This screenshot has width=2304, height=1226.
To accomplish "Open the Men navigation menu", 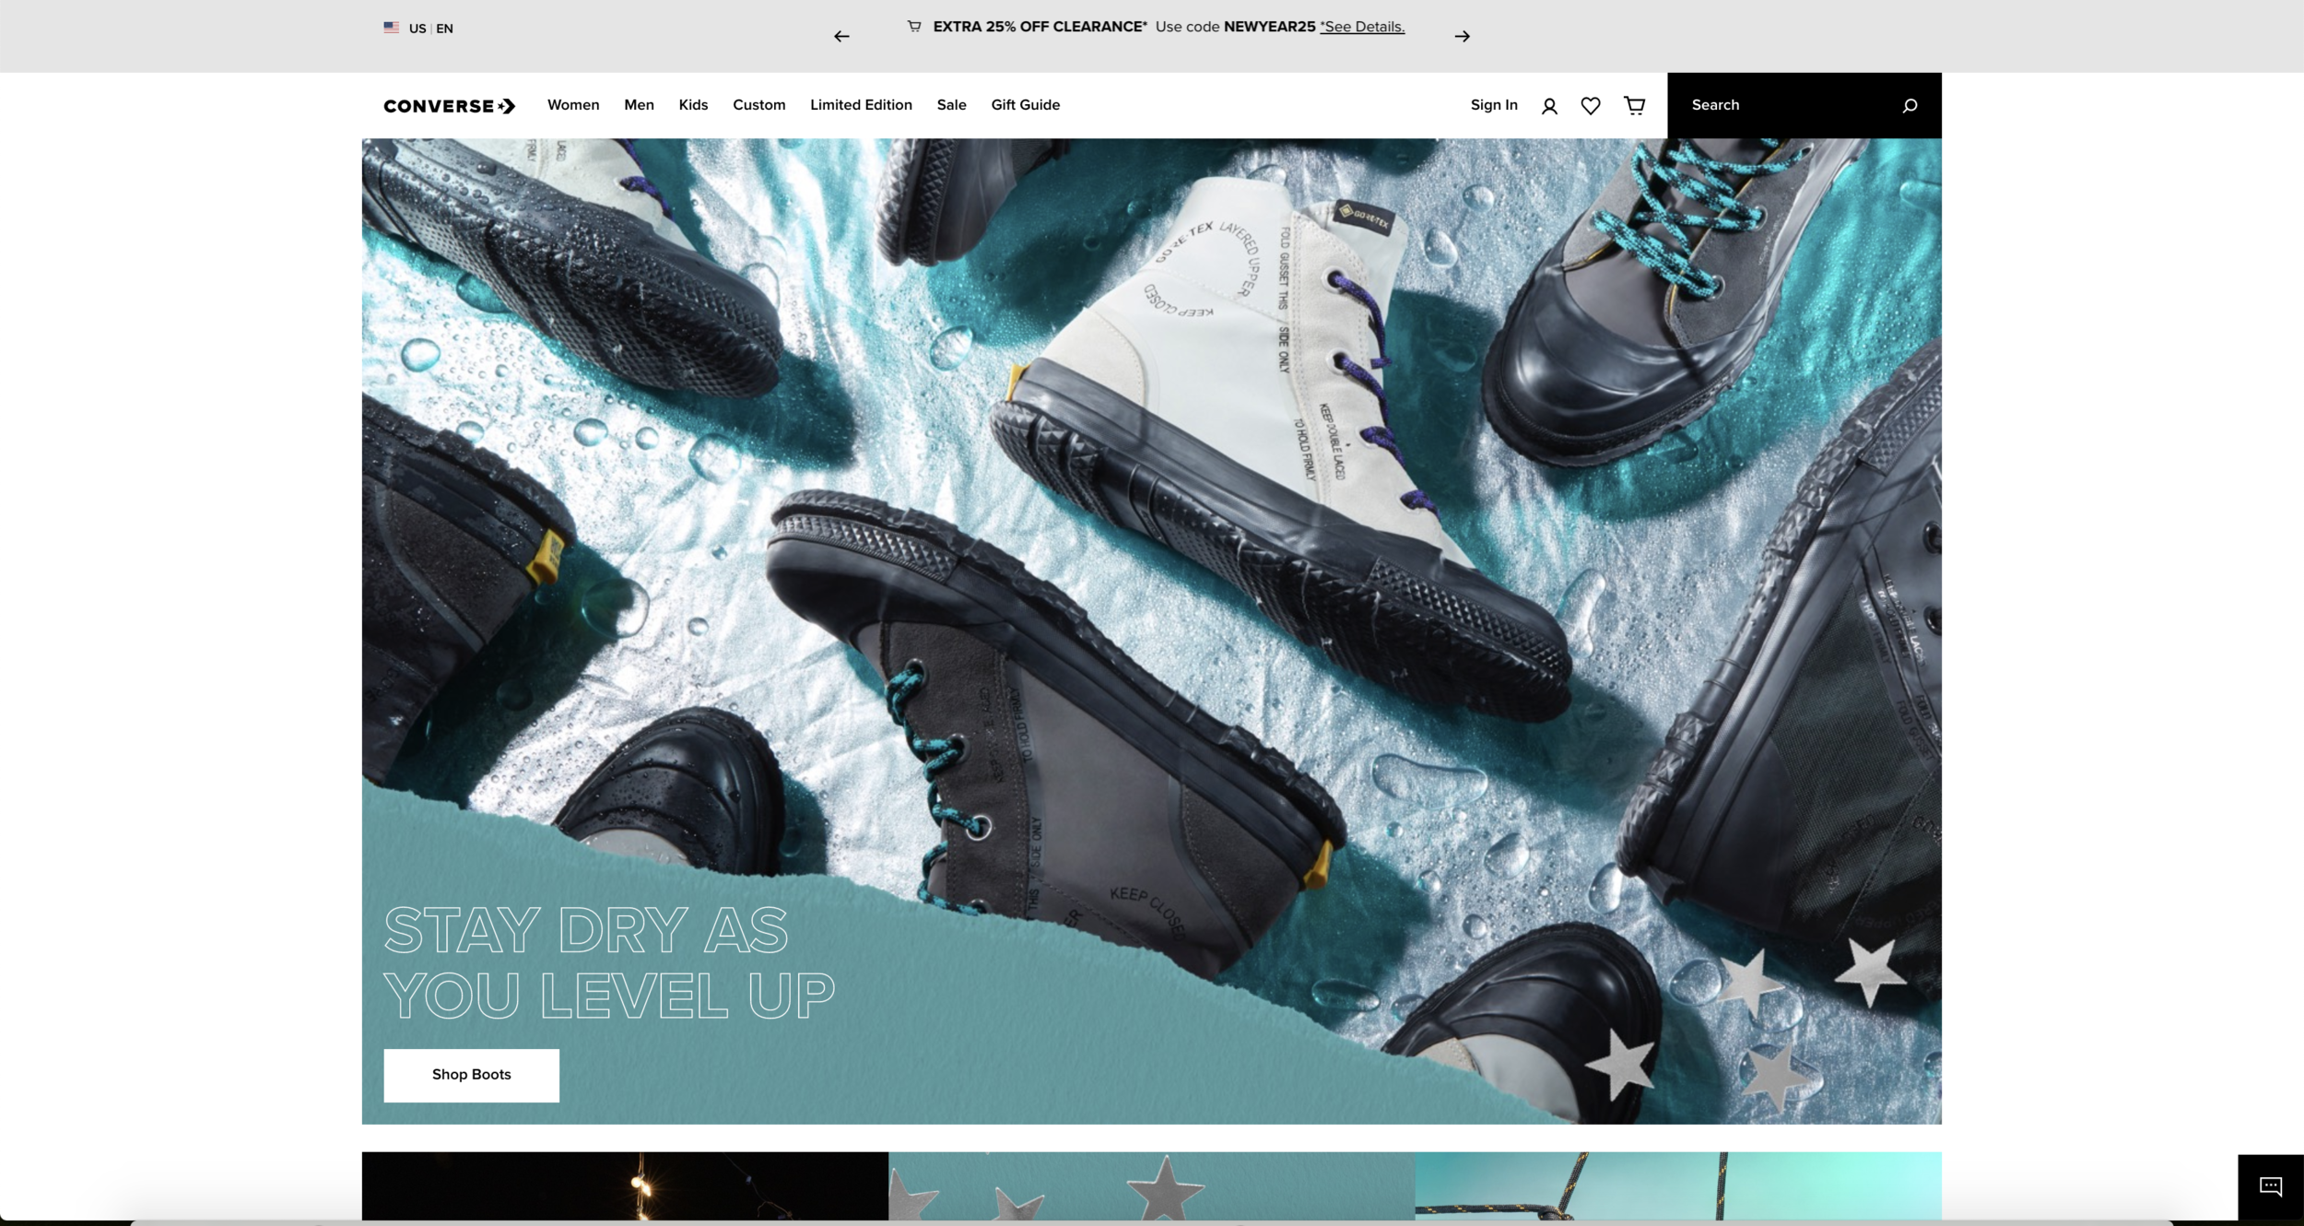I will coord(640,105).
